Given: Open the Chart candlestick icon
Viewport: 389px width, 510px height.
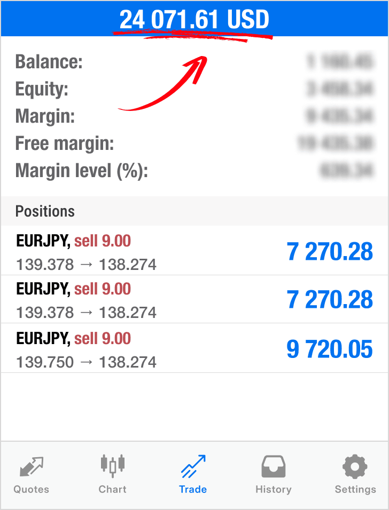Looking at the screenshot, I should tap(112, 466).
